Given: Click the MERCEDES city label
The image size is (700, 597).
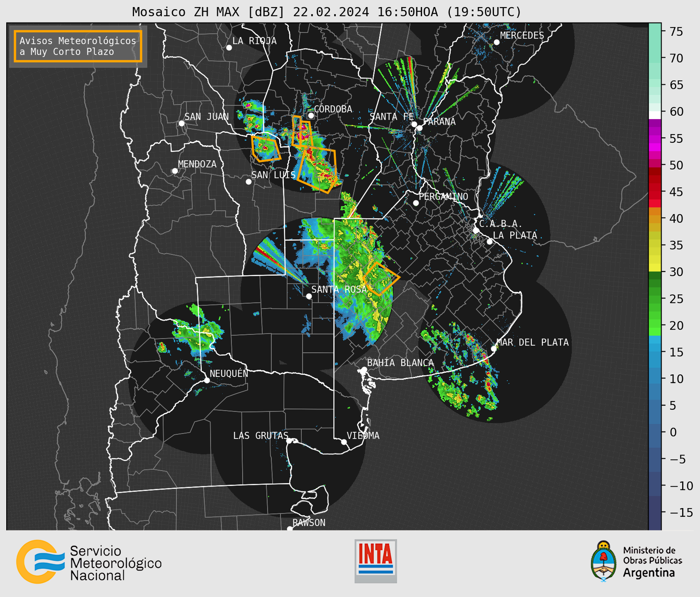Looking at the screenshot, I should (x=522, y=36).
